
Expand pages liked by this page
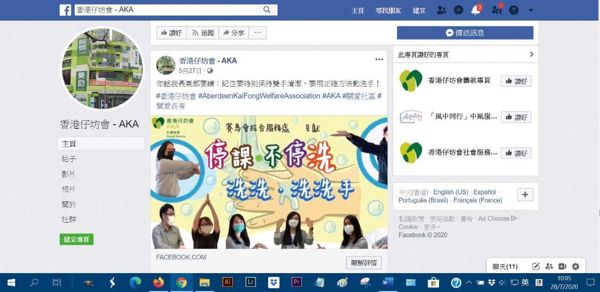(532, 54)
